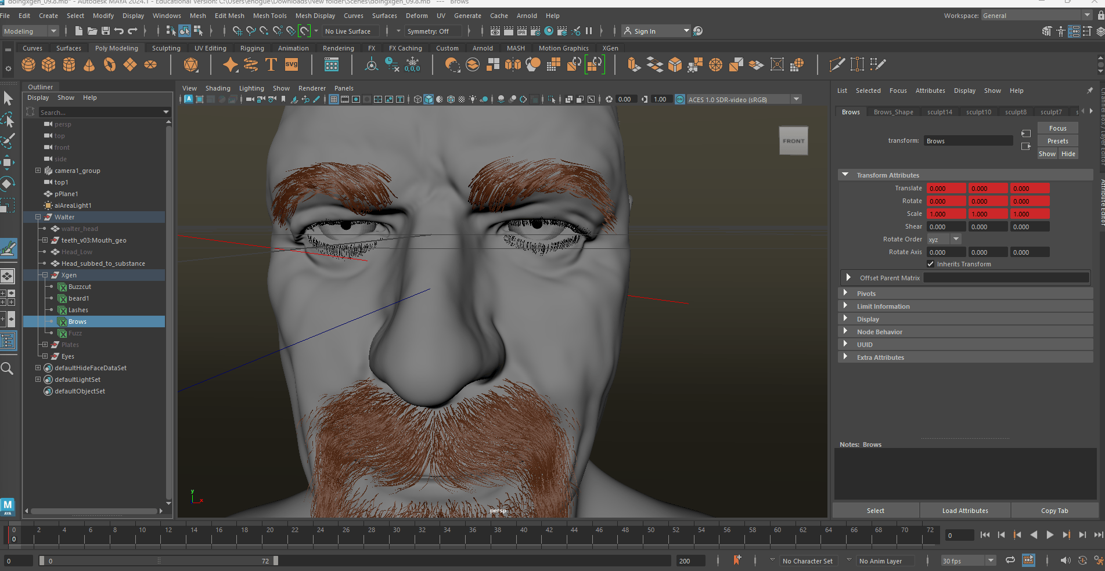
Task: Click frame 30 on the time slider
Action: coord(396,535)
